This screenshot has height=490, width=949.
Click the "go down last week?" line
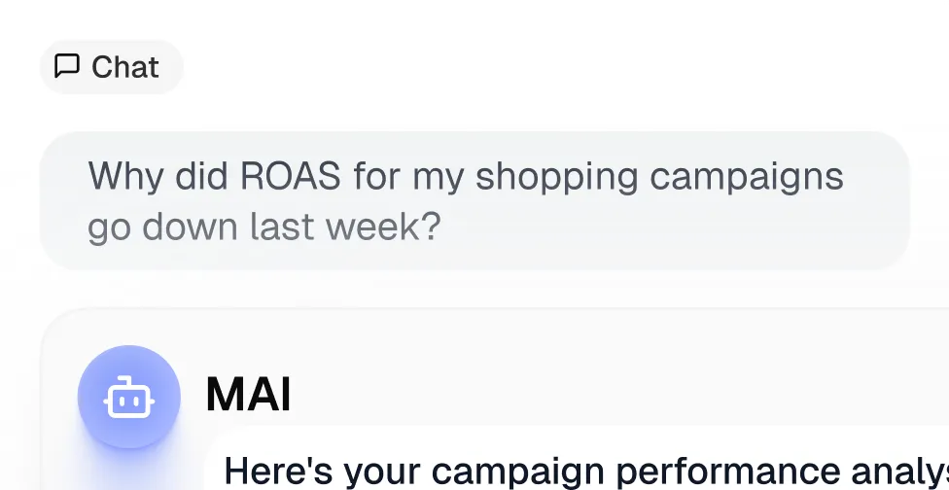pyautogui.click(x=264, y=227)
